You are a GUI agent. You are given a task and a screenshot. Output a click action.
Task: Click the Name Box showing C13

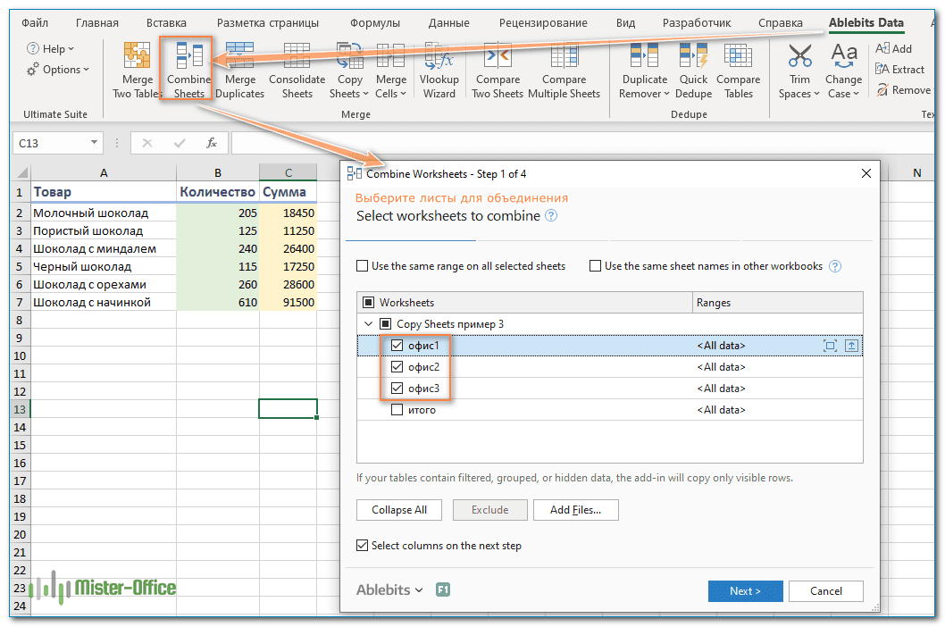48,143
